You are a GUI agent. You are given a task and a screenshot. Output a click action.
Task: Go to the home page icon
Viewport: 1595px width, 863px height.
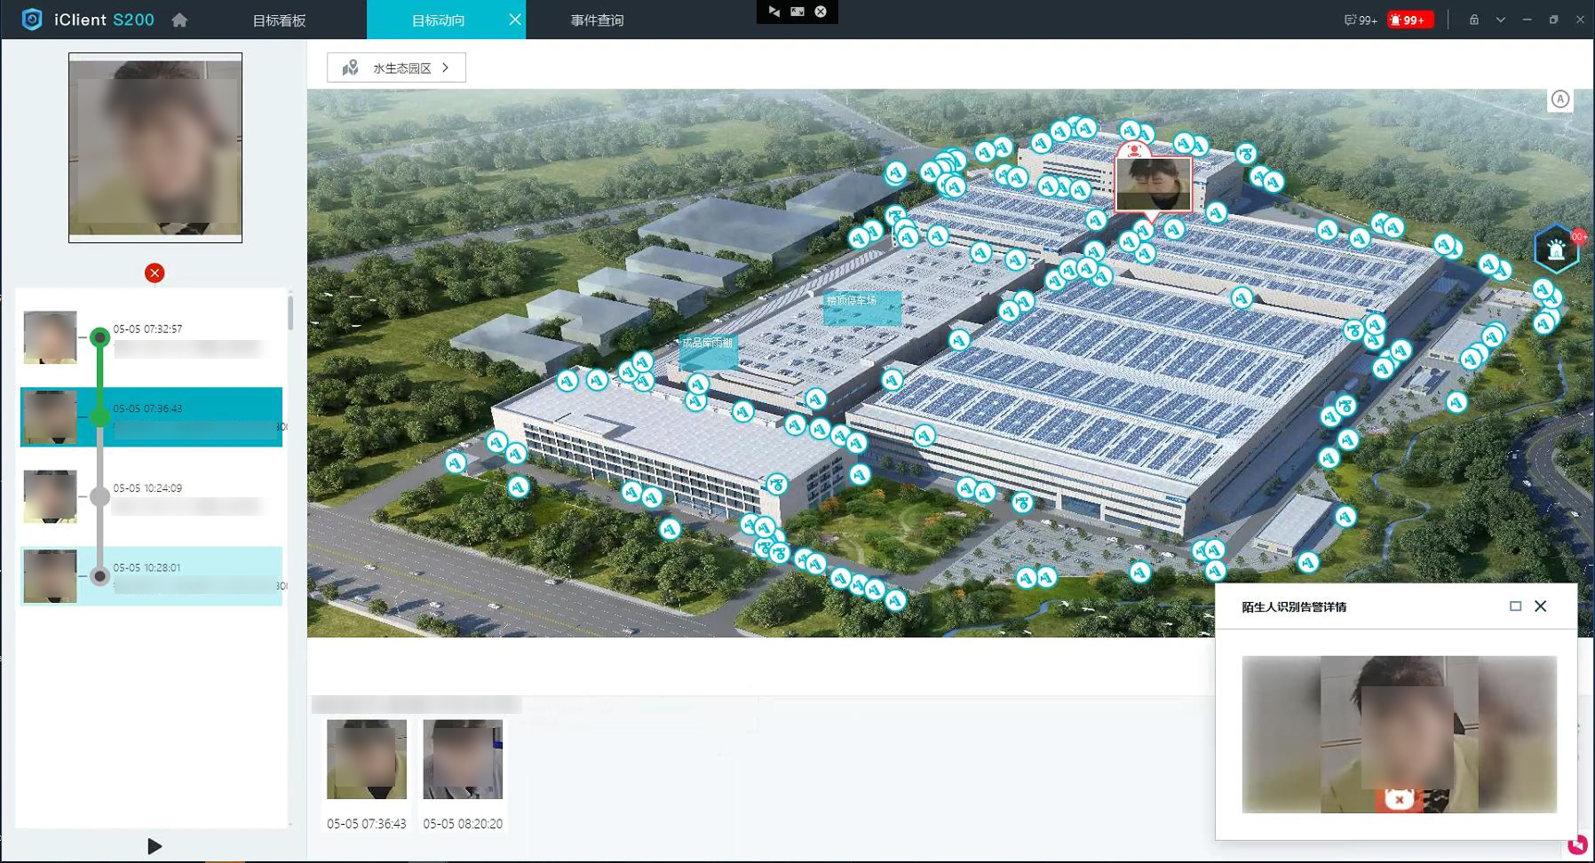coord(179,20)
